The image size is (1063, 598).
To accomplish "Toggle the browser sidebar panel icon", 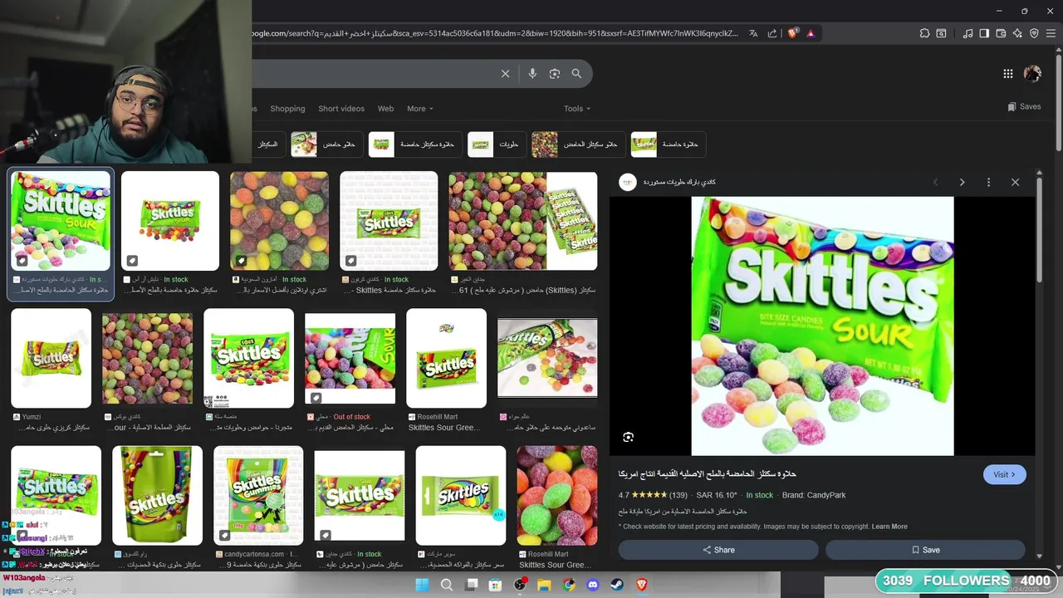I will click(x=984, y=33).
